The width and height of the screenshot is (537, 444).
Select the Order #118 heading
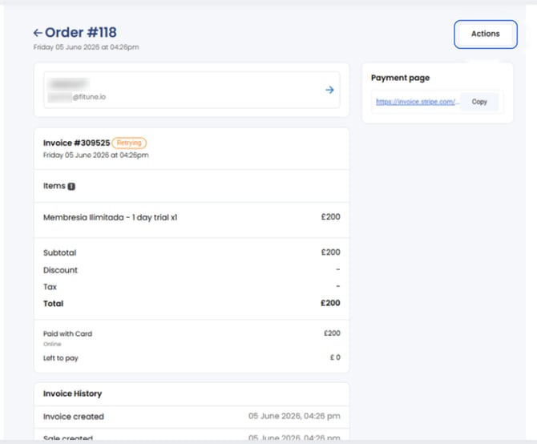click(x=80, y=33)
